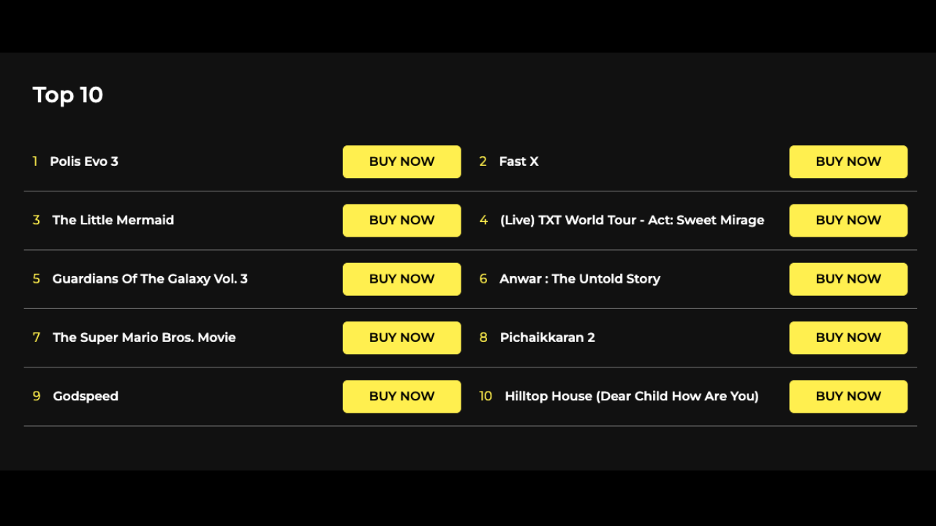Open the Pichaikkaran 2 title
Image resolution: width=936 pixels, height=526 pixels.
pos(547,337)
